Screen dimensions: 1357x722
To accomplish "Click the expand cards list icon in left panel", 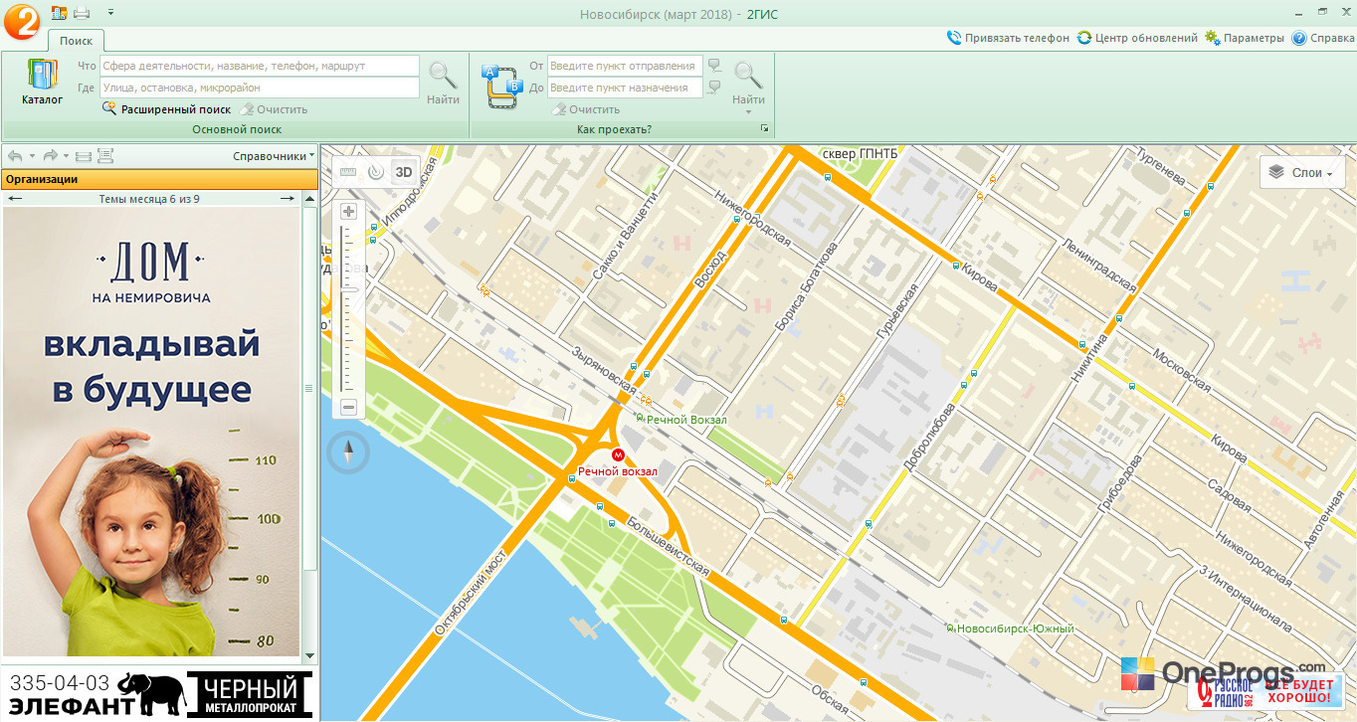I will point(105,156).
